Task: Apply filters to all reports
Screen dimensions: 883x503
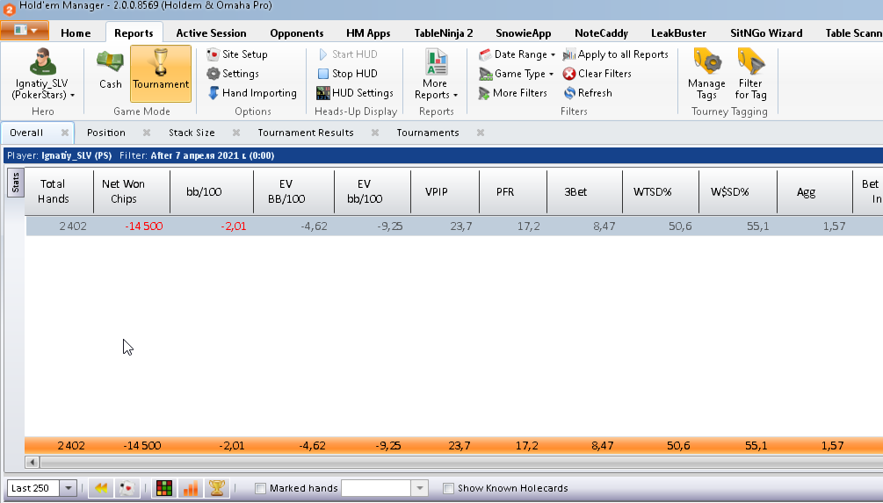Action: click(x=616, y=54)
